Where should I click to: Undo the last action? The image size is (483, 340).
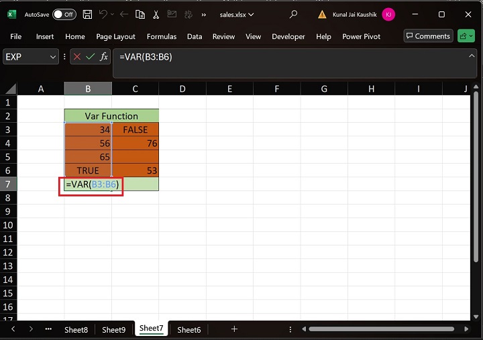103,14
